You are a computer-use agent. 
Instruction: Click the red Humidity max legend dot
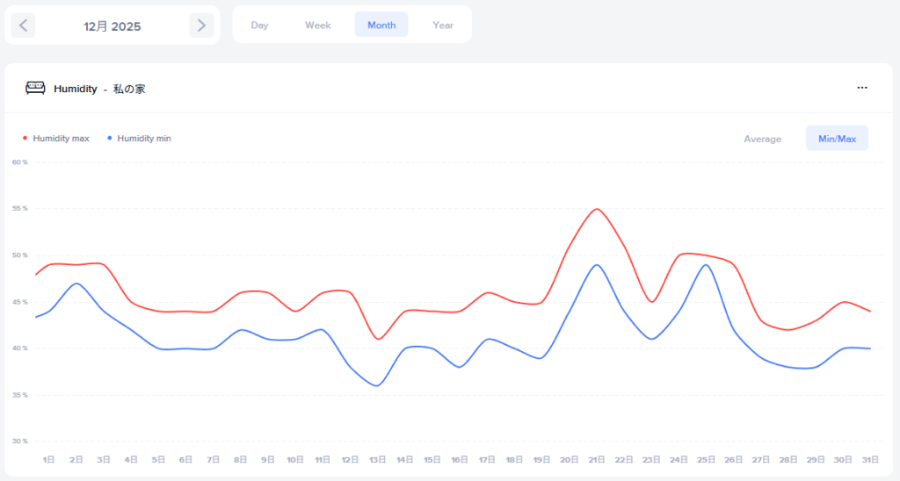pos(25,139)
